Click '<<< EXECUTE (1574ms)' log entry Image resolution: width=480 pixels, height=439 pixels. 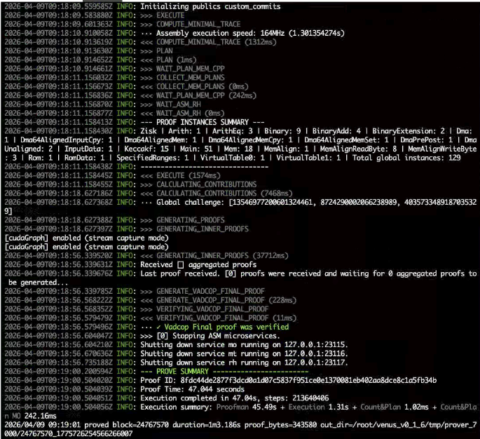[180, 175]
